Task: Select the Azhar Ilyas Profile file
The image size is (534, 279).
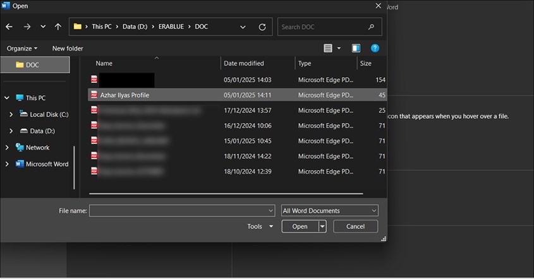Action: (x=237, y=95)
